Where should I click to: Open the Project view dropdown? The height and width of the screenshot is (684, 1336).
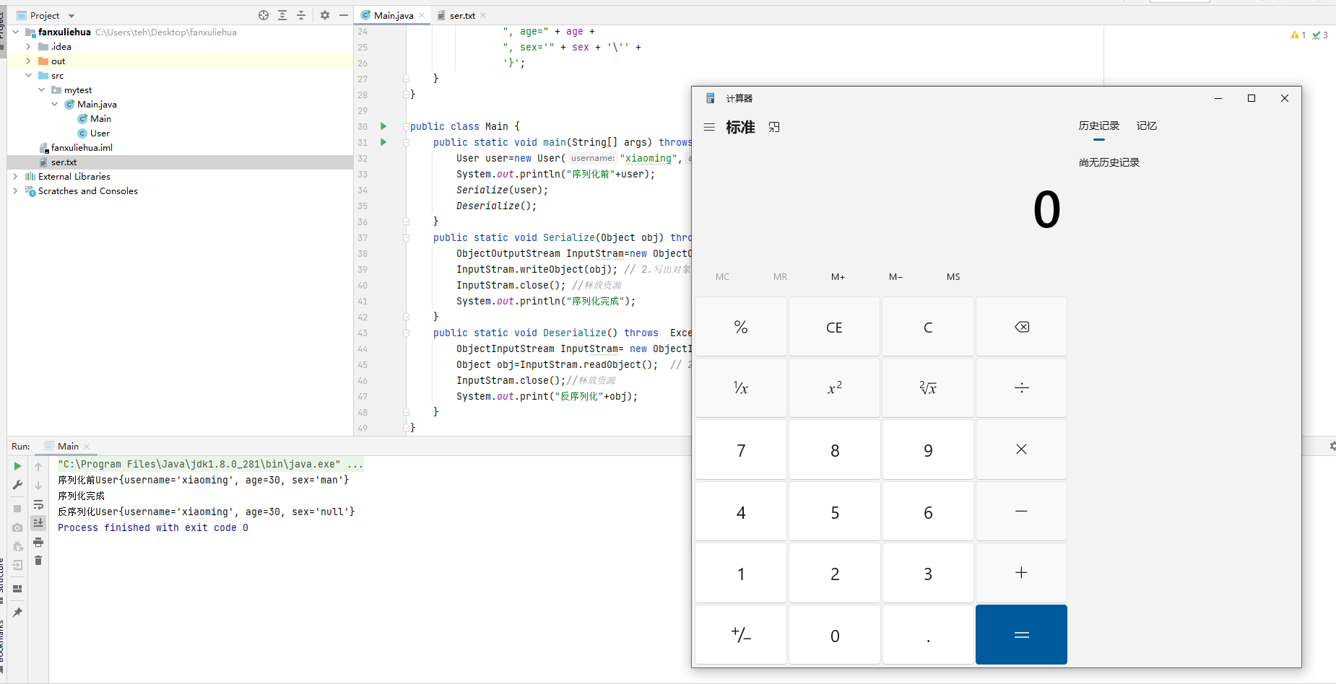pos(71,16)
